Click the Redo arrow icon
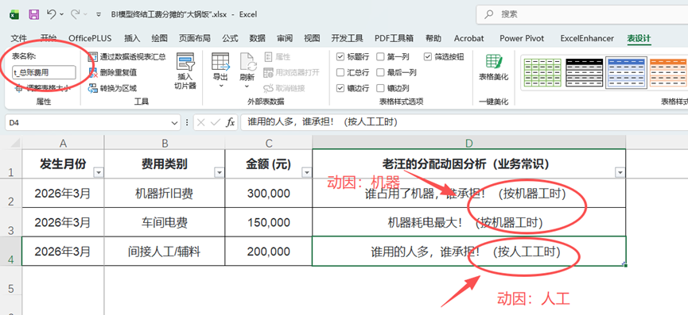 pyautogui.click(x=75, y=14)
